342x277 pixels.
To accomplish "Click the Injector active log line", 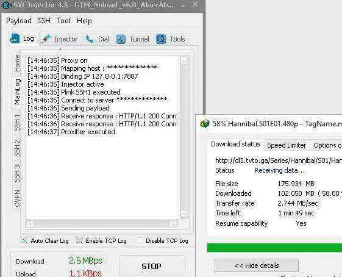I will pyautogui.click(x=66, y=84).
